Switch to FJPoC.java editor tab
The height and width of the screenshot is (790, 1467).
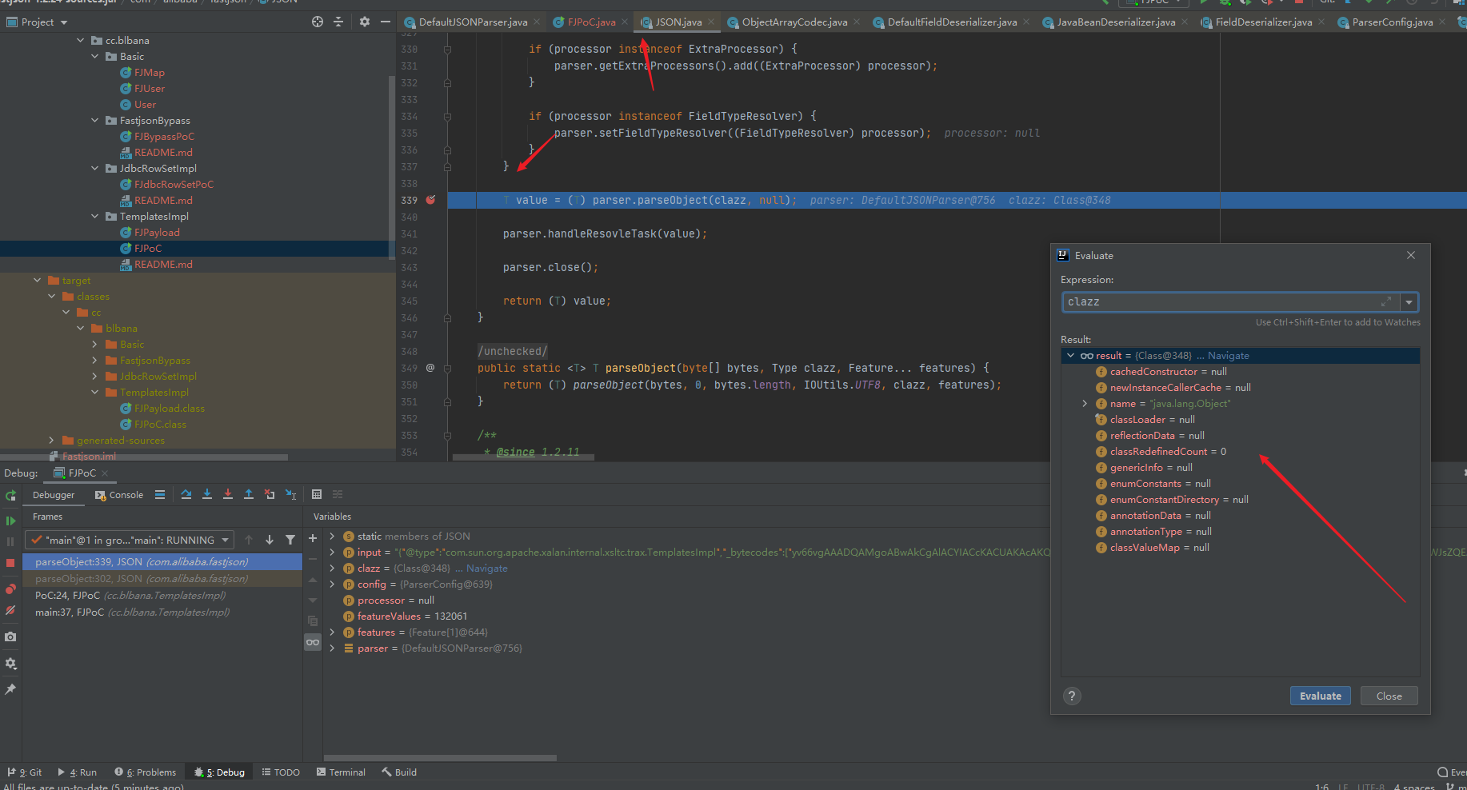591,22
